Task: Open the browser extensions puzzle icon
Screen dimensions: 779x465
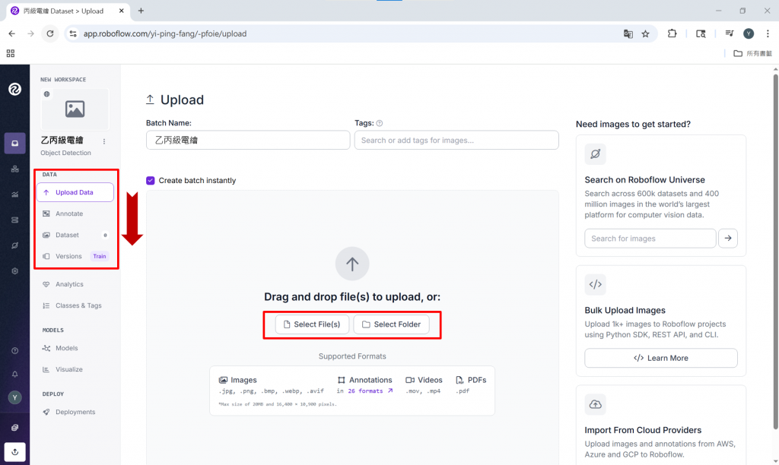Action: coord(672,33)
